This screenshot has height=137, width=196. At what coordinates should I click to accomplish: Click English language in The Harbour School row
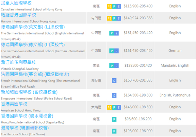click(x=175, y=131)
